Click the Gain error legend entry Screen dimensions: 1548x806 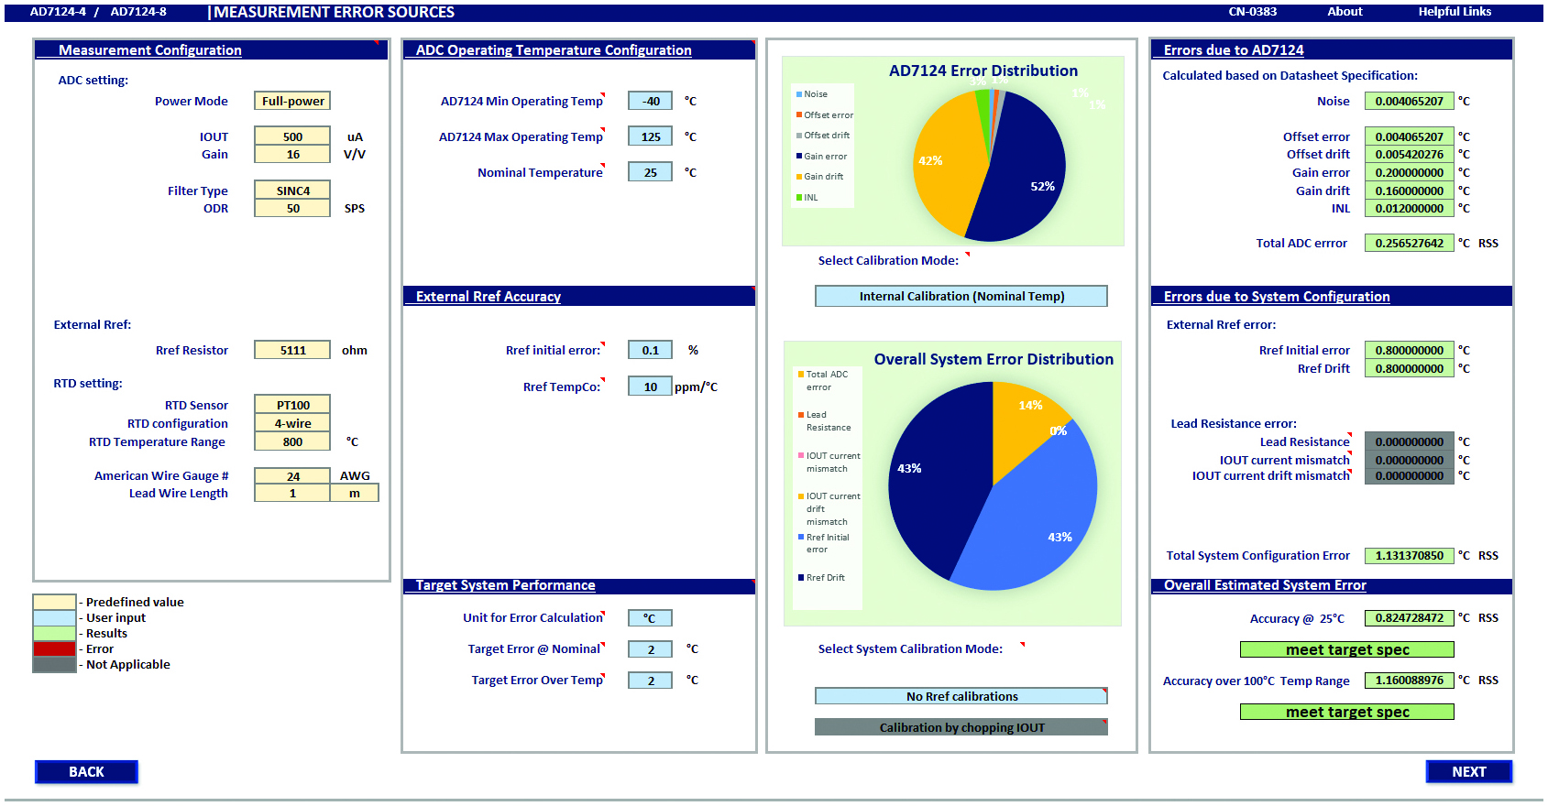[822, 156]
